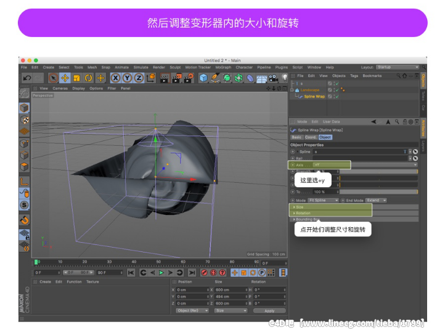Select Spline Wrap in Object Manager
The image size is (445, 335).
click(x=314, y=97)
